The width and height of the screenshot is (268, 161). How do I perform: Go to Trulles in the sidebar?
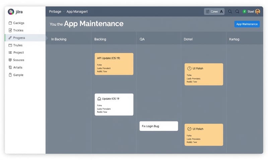coord(25,45)
